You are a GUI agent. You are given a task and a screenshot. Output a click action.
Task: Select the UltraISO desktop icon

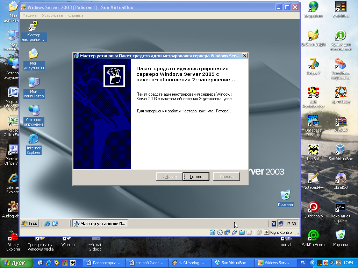click(341, 181)
